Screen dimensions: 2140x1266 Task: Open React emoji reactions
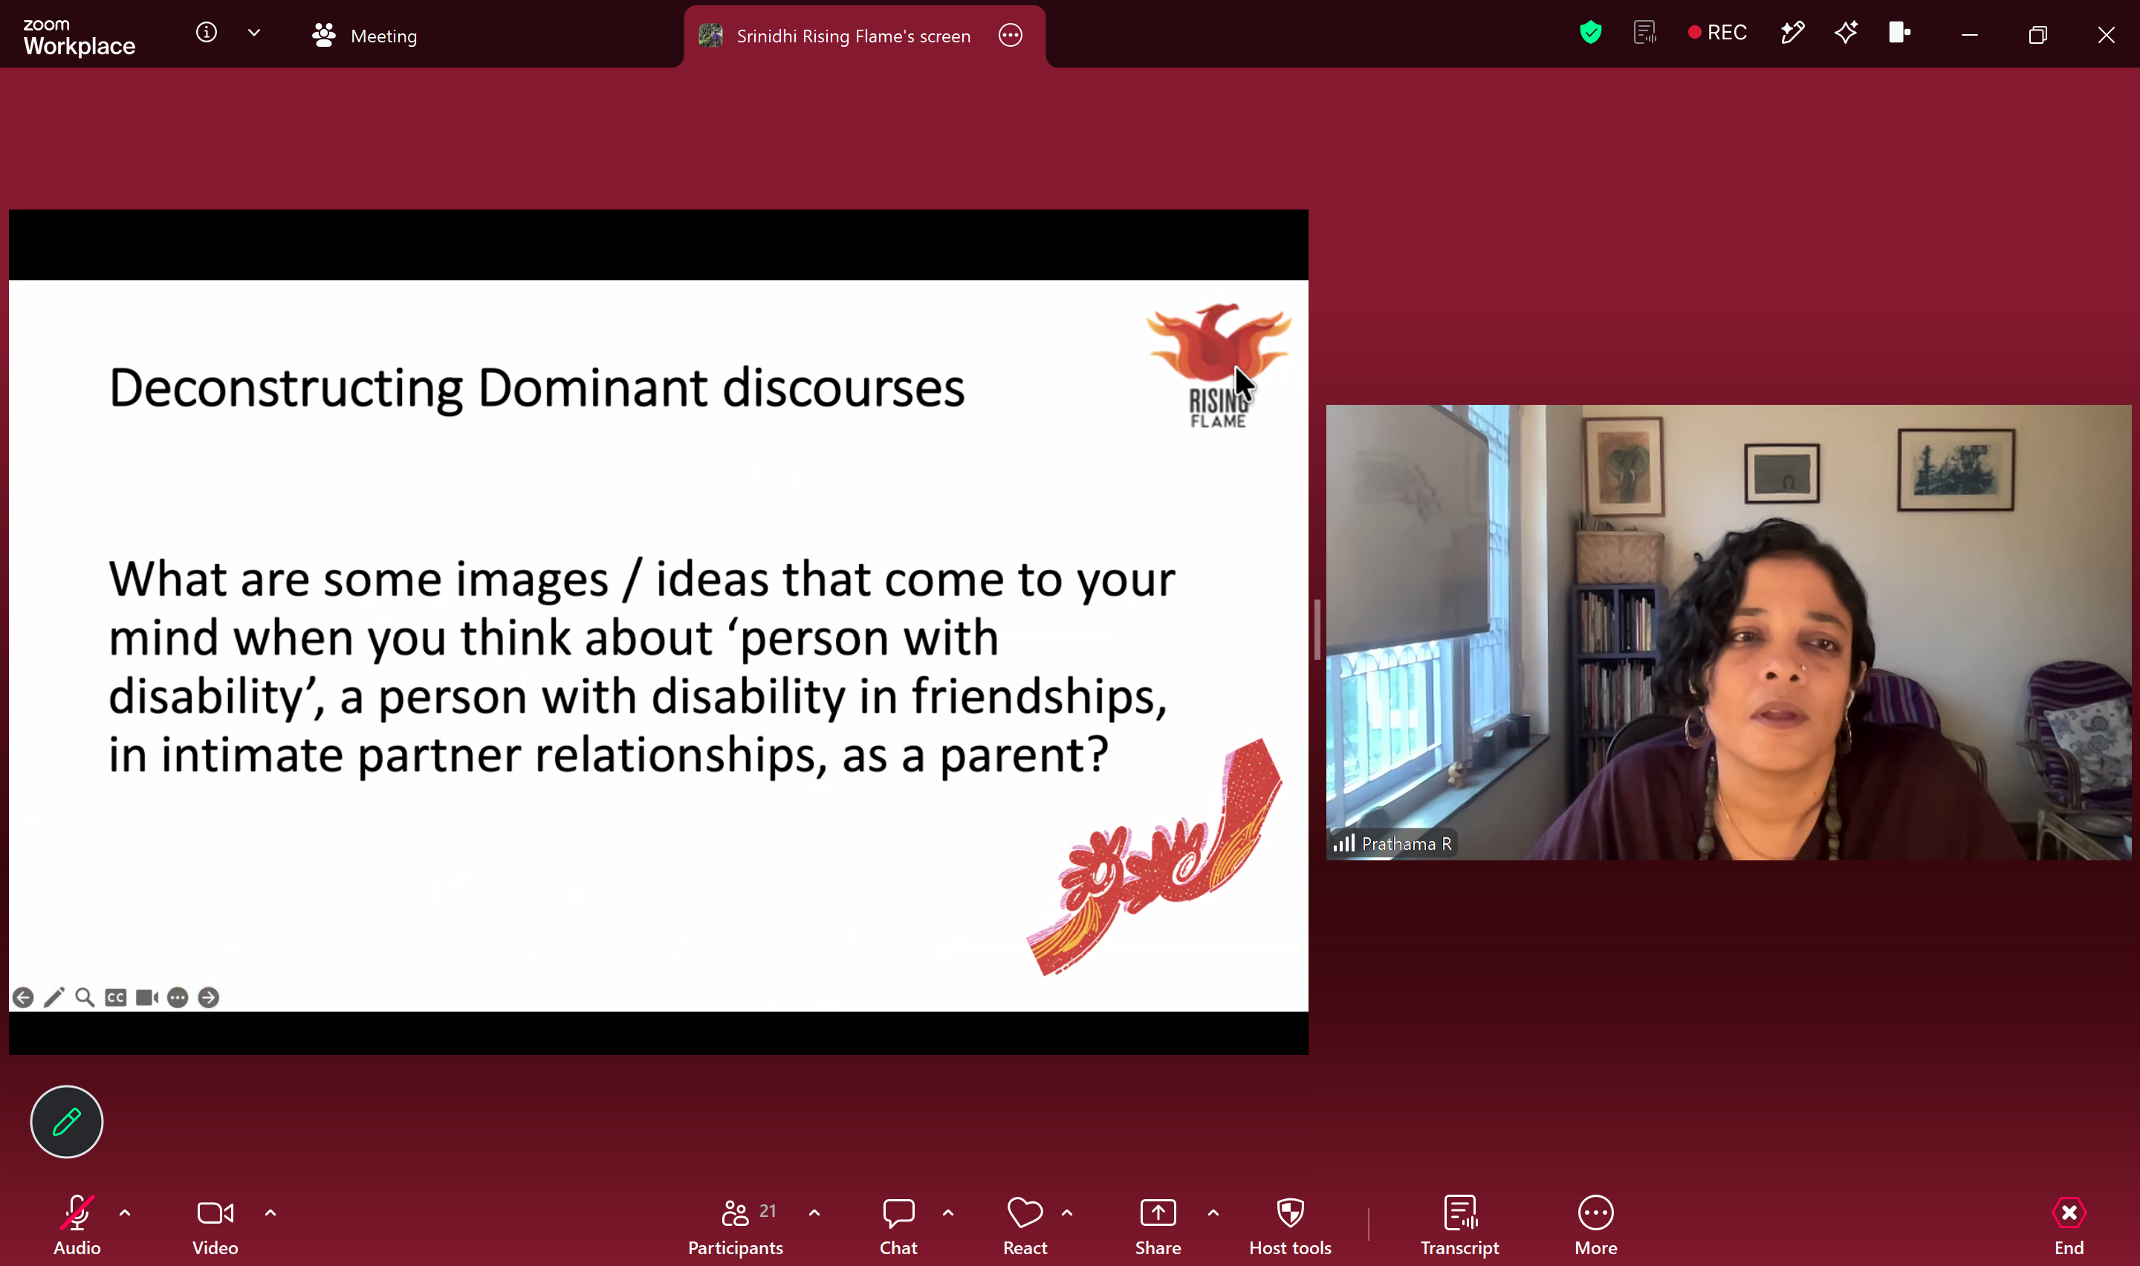[x=1025, y=1225]
